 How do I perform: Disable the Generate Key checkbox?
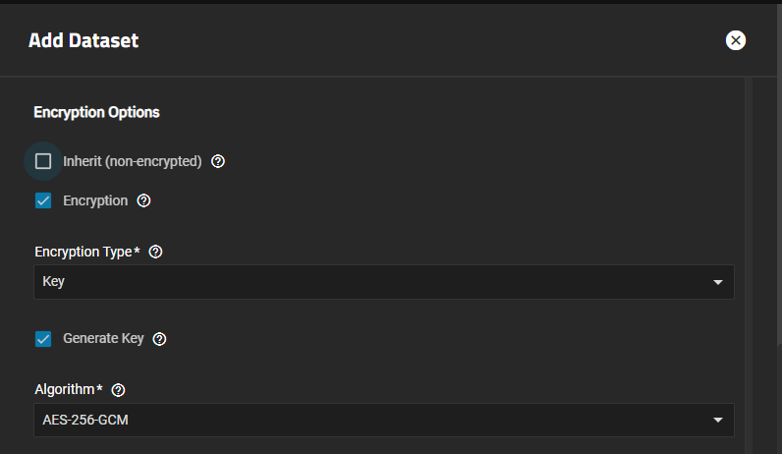click(43, 339)
